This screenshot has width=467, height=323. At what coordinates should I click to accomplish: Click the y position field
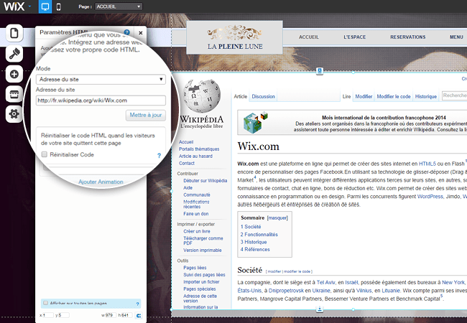[63, 315]
